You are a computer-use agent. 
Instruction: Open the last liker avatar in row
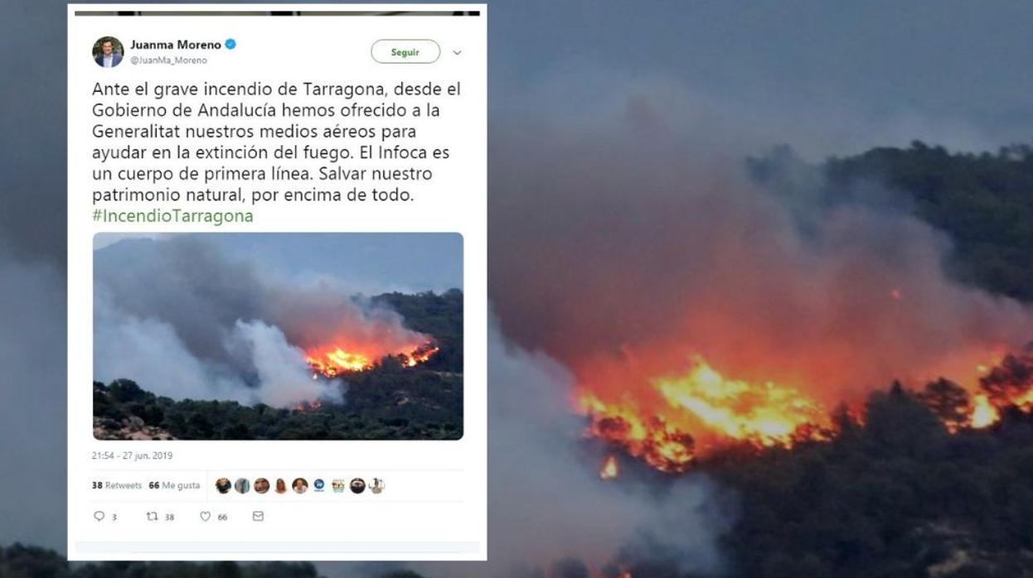pyautogui.click(x=376, y=485)
